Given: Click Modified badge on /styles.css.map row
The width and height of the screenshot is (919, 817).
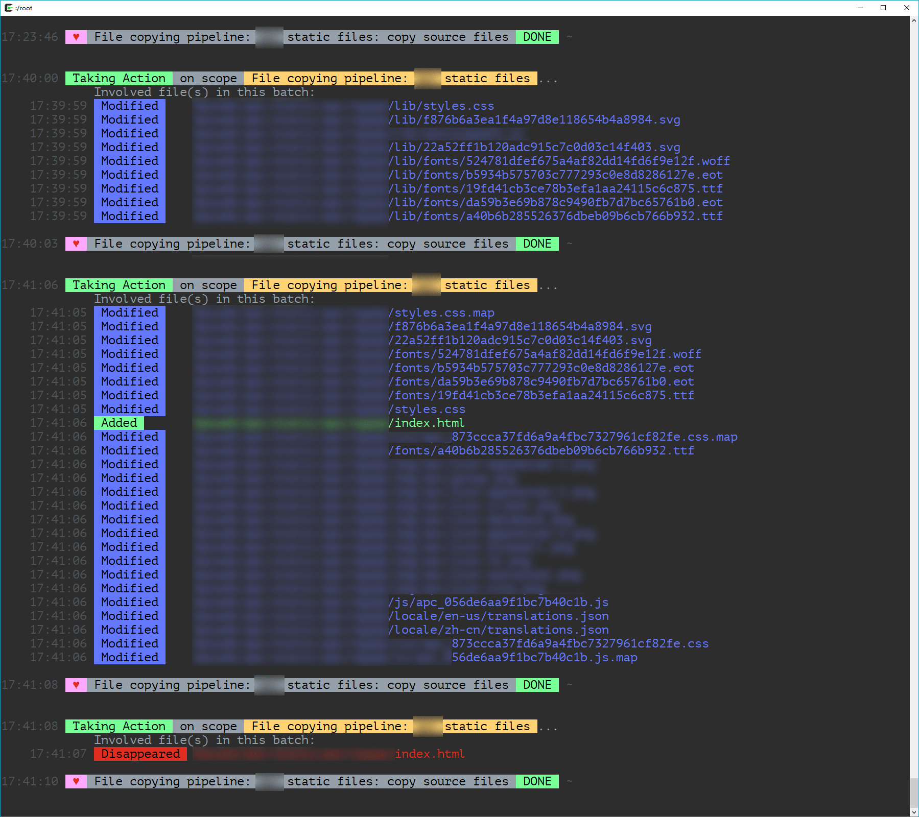Looking at the screenshot, I should (130, 313).
